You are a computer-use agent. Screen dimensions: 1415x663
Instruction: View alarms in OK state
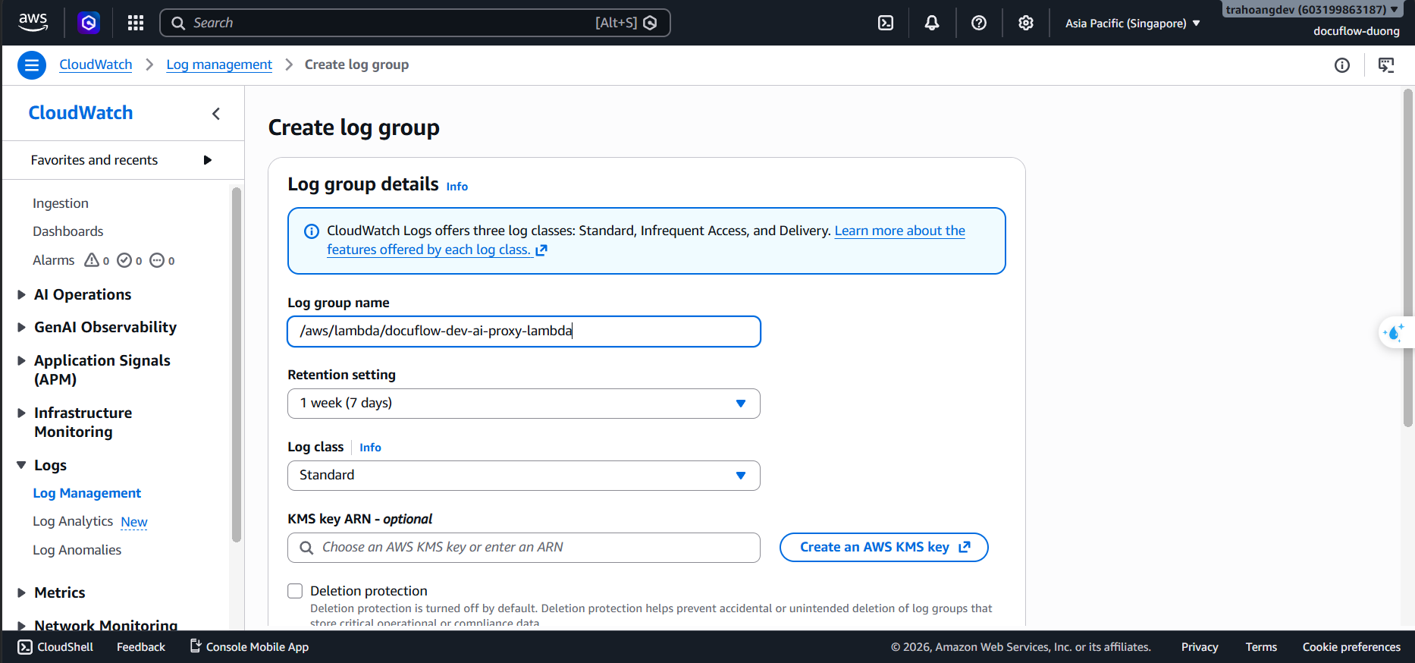pyautogui.click(x=130, y=260)
